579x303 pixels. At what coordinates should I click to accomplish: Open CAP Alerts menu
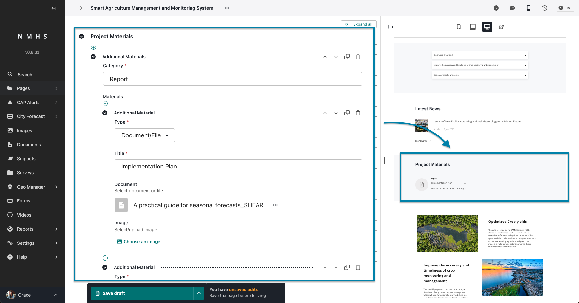pyautogui.click(x=32, y=103)
